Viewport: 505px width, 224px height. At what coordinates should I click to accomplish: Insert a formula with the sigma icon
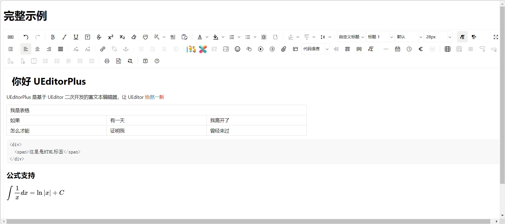click(x=371, y=49)
